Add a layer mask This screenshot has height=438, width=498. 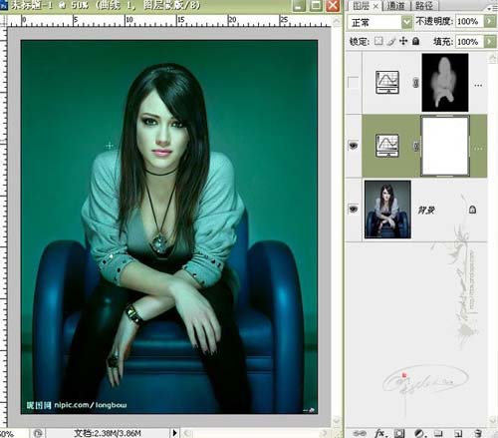(399, 433)
